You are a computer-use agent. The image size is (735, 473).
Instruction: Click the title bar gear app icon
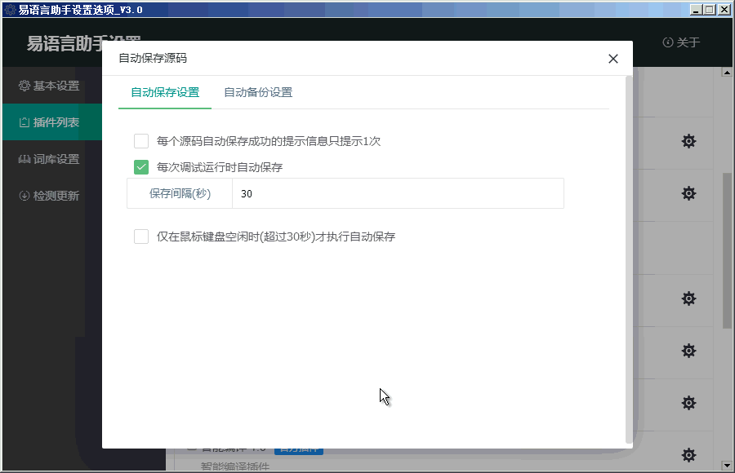click(10, 9)
